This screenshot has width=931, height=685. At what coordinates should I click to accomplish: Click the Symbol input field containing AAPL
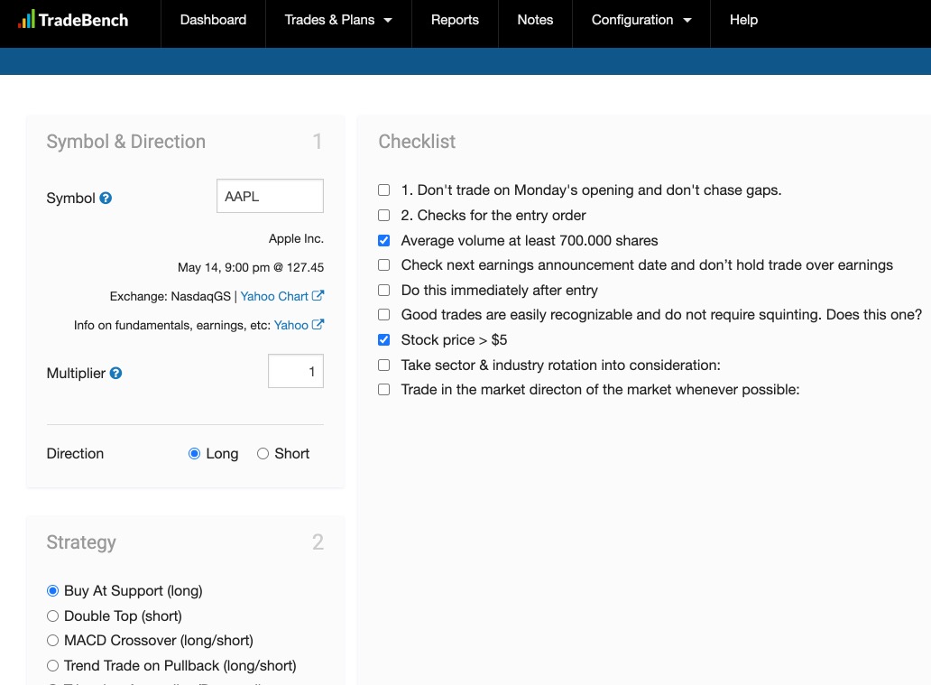point(270,196)
